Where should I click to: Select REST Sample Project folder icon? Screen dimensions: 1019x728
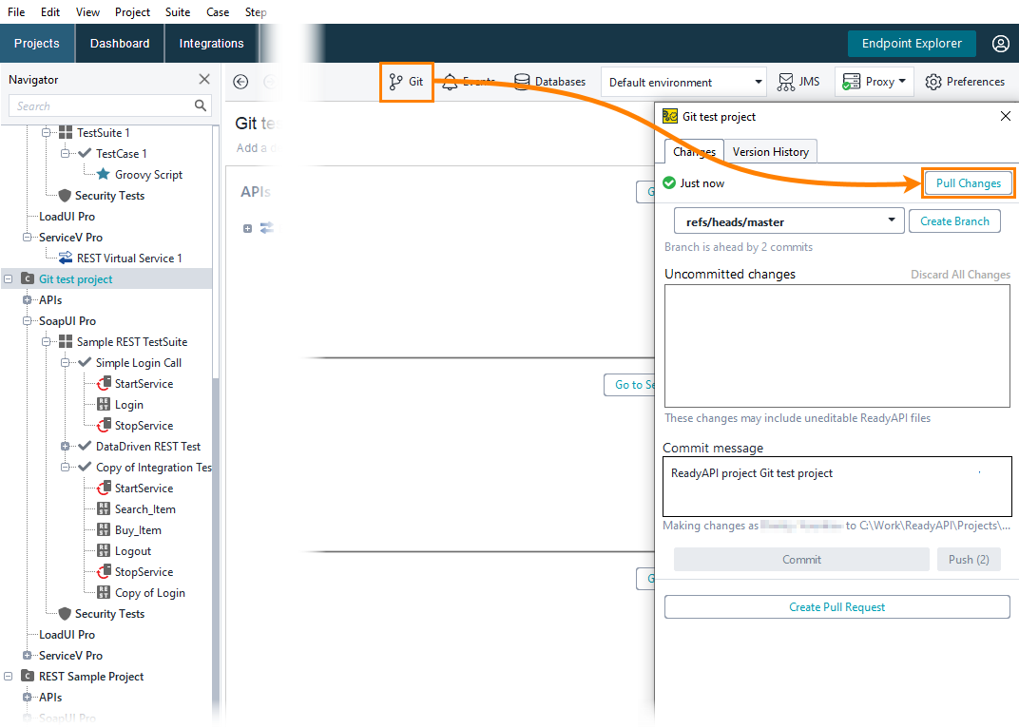[x=28, y=676]
